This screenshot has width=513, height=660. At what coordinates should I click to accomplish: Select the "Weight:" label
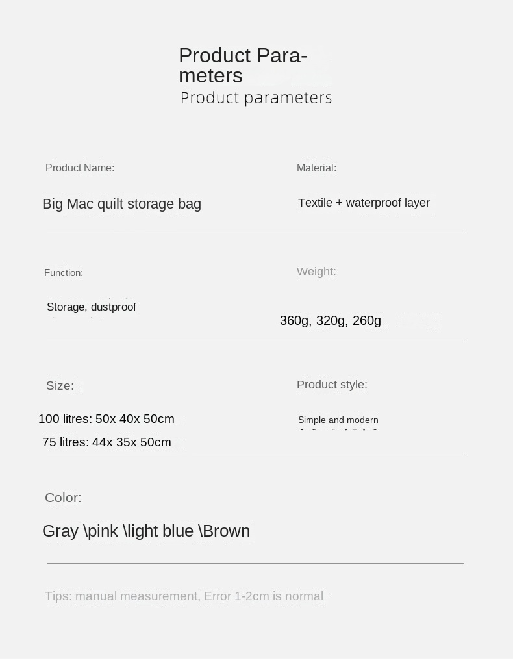point(316,272)
